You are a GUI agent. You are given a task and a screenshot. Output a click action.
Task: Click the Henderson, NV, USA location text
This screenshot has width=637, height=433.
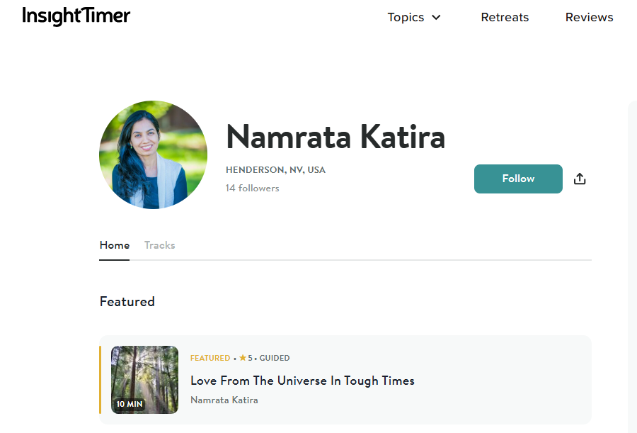[x=275, y=170]
